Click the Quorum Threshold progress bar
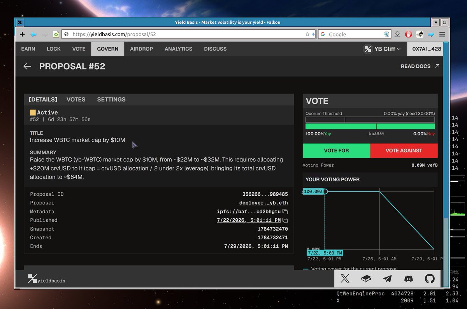 click(370, 120)
